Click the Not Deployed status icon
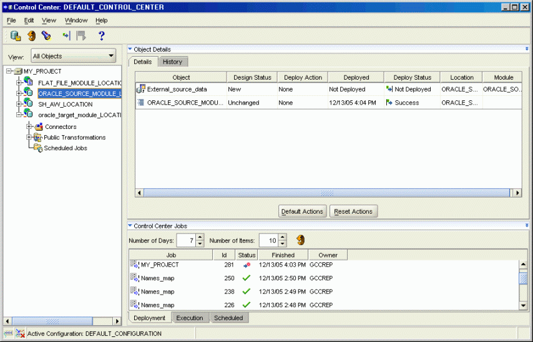 click(389, 89)
